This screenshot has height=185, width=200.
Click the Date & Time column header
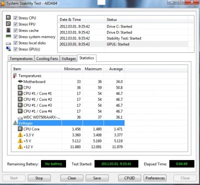coord(81,19)
